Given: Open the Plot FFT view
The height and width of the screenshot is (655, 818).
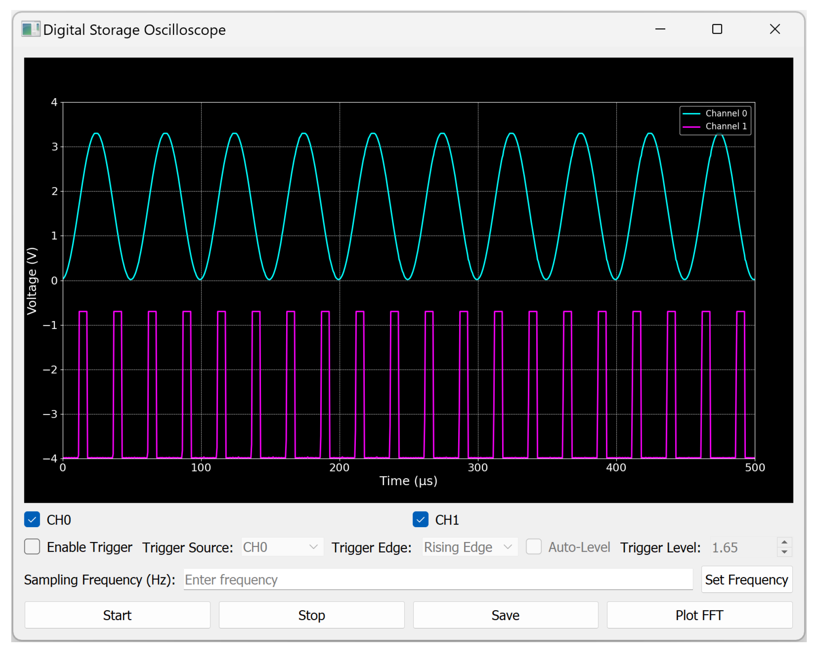Looking at the screenshot, I should pyautogui.click(x=699, y=615).
